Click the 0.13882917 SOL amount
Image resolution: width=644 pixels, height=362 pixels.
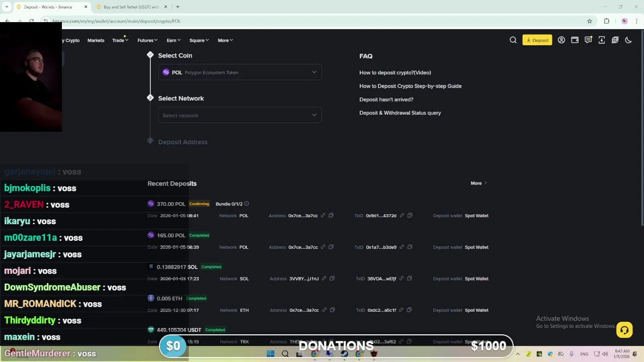(x=177, y=267)
